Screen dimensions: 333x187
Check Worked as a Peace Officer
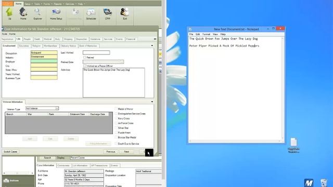pyautogui.click(x=84, y=66)
